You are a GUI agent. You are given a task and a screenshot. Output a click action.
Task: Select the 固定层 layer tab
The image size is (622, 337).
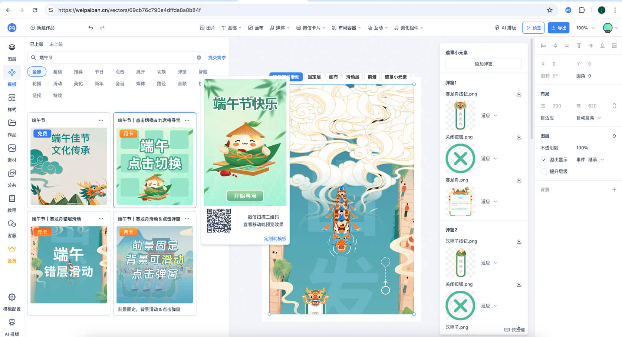314,77
